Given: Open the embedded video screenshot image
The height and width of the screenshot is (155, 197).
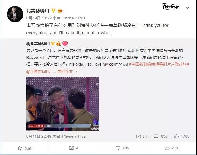Looking at the screenshot, I should pos(63,104).
